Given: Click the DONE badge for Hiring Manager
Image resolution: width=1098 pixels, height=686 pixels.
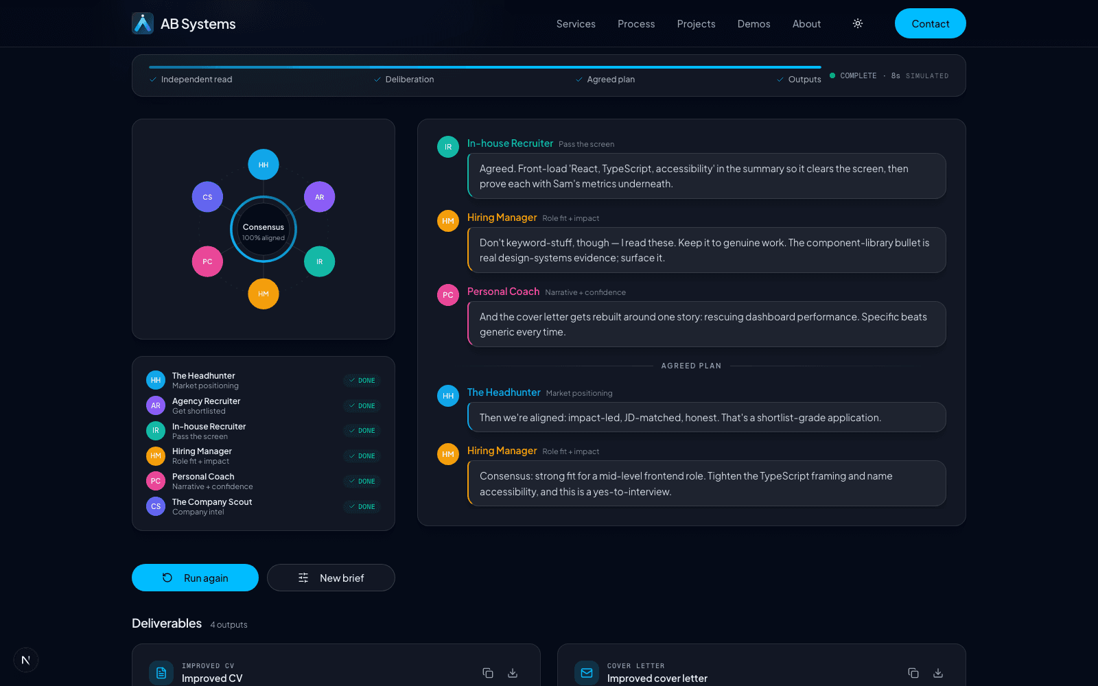Looking at the screenshot, I should click(x=362, y=456).
